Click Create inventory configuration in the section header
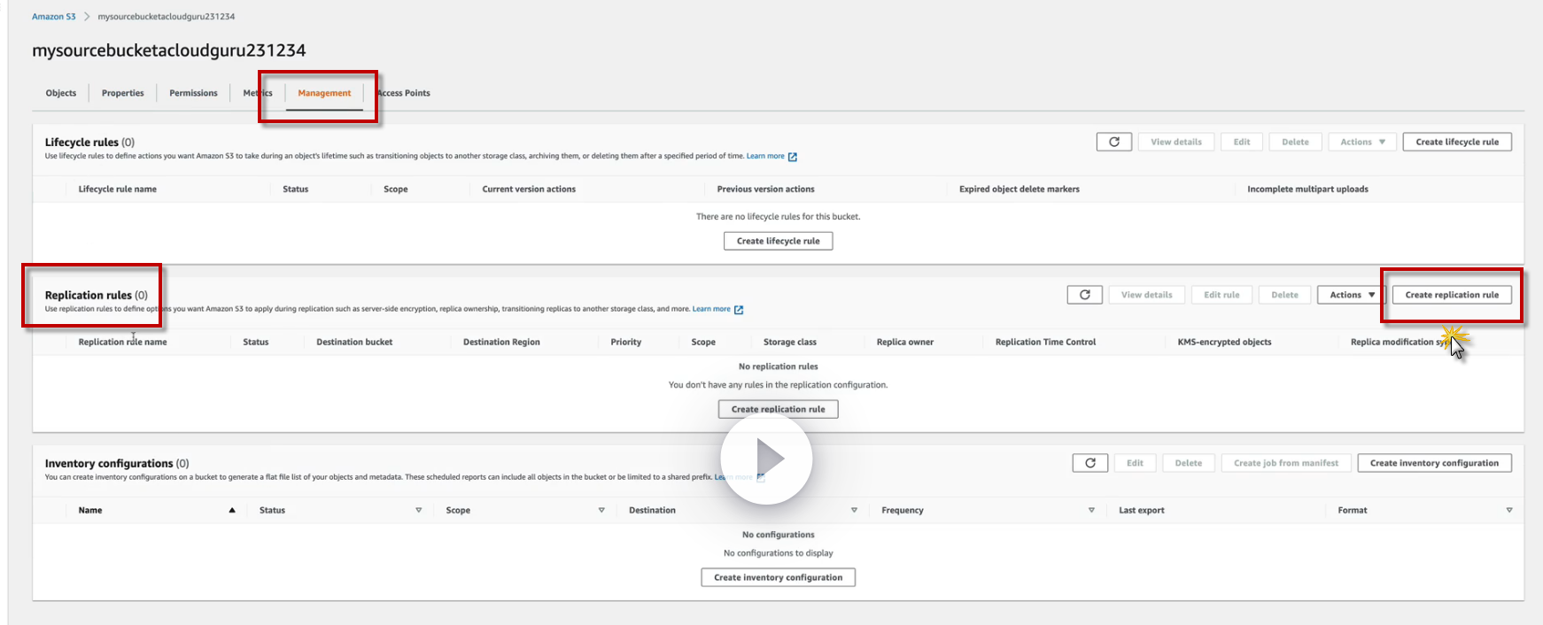1543x625 pixels. 1434,463
